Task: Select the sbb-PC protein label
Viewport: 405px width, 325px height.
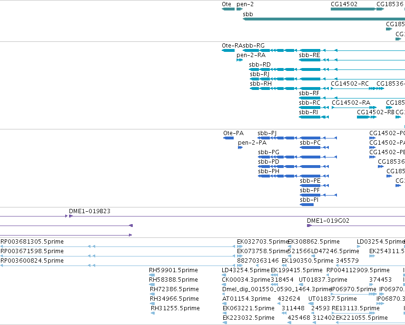Action: [x=310, y=143]
